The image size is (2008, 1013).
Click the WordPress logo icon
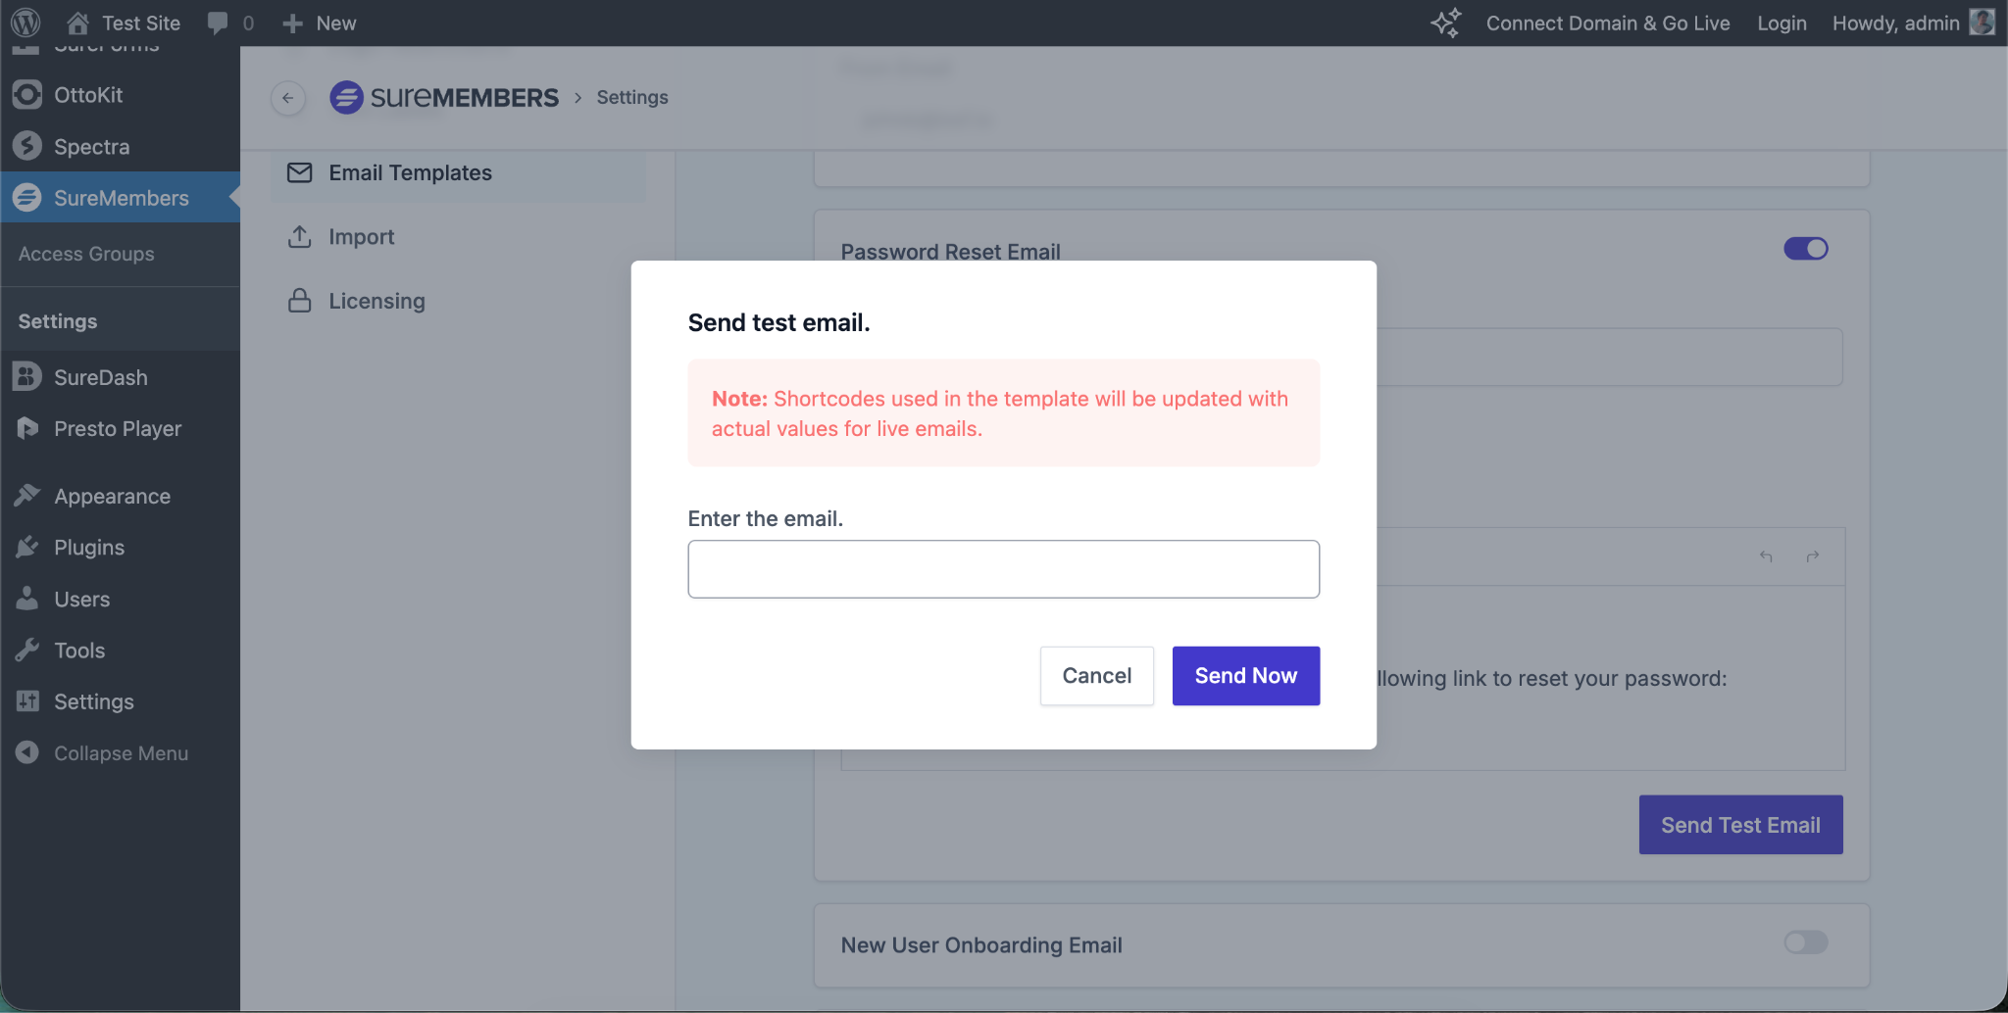click(x=26, y=23)
